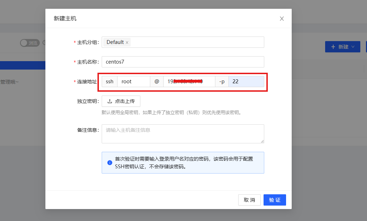Click the -p port prefix label

(222, 82)
